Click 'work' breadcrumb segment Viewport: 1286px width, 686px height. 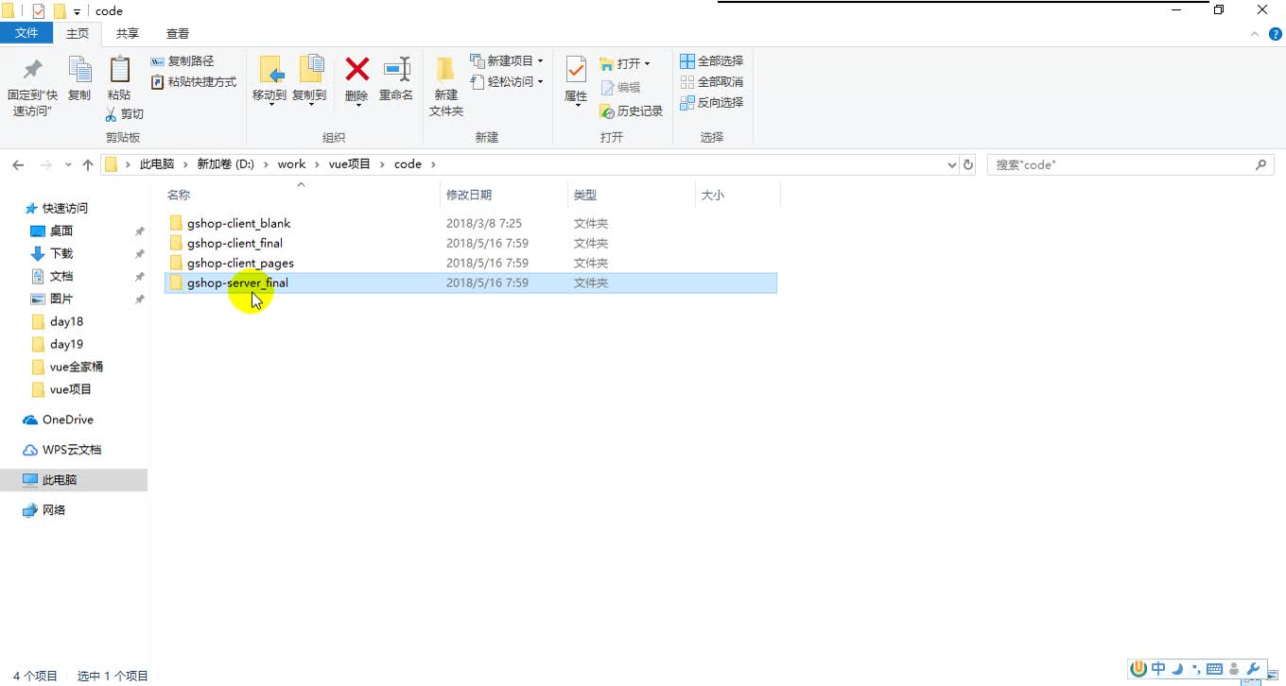(x=291, y=164)
